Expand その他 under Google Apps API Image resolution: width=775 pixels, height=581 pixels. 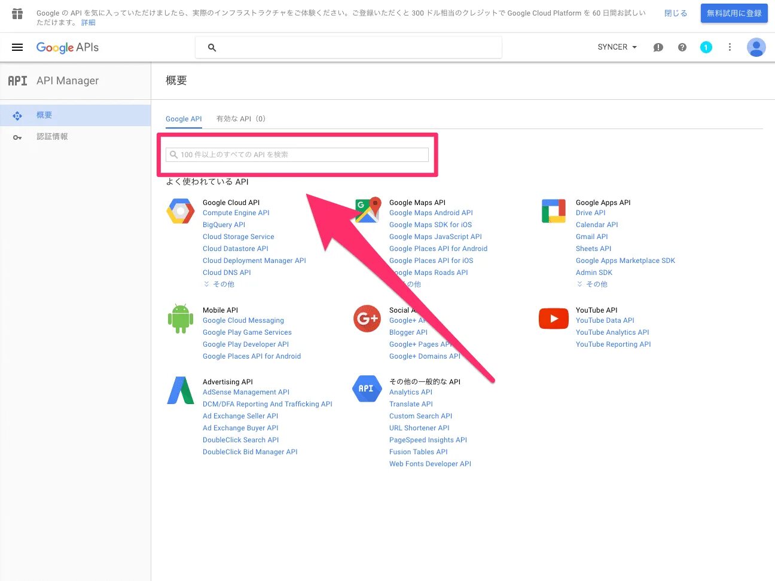click(592, 285)
